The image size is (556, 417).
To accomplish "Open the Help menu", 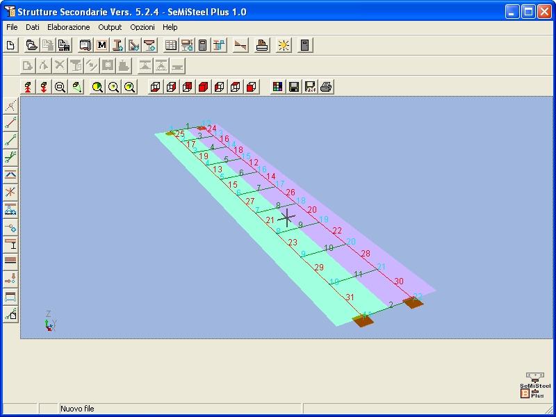I will 170,27.
